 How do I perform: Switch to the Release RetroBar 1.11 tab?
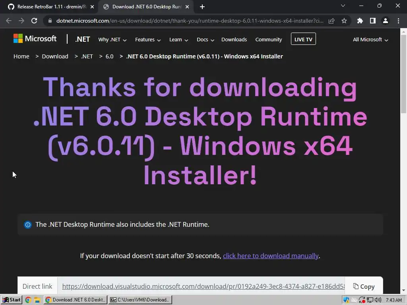49,7
